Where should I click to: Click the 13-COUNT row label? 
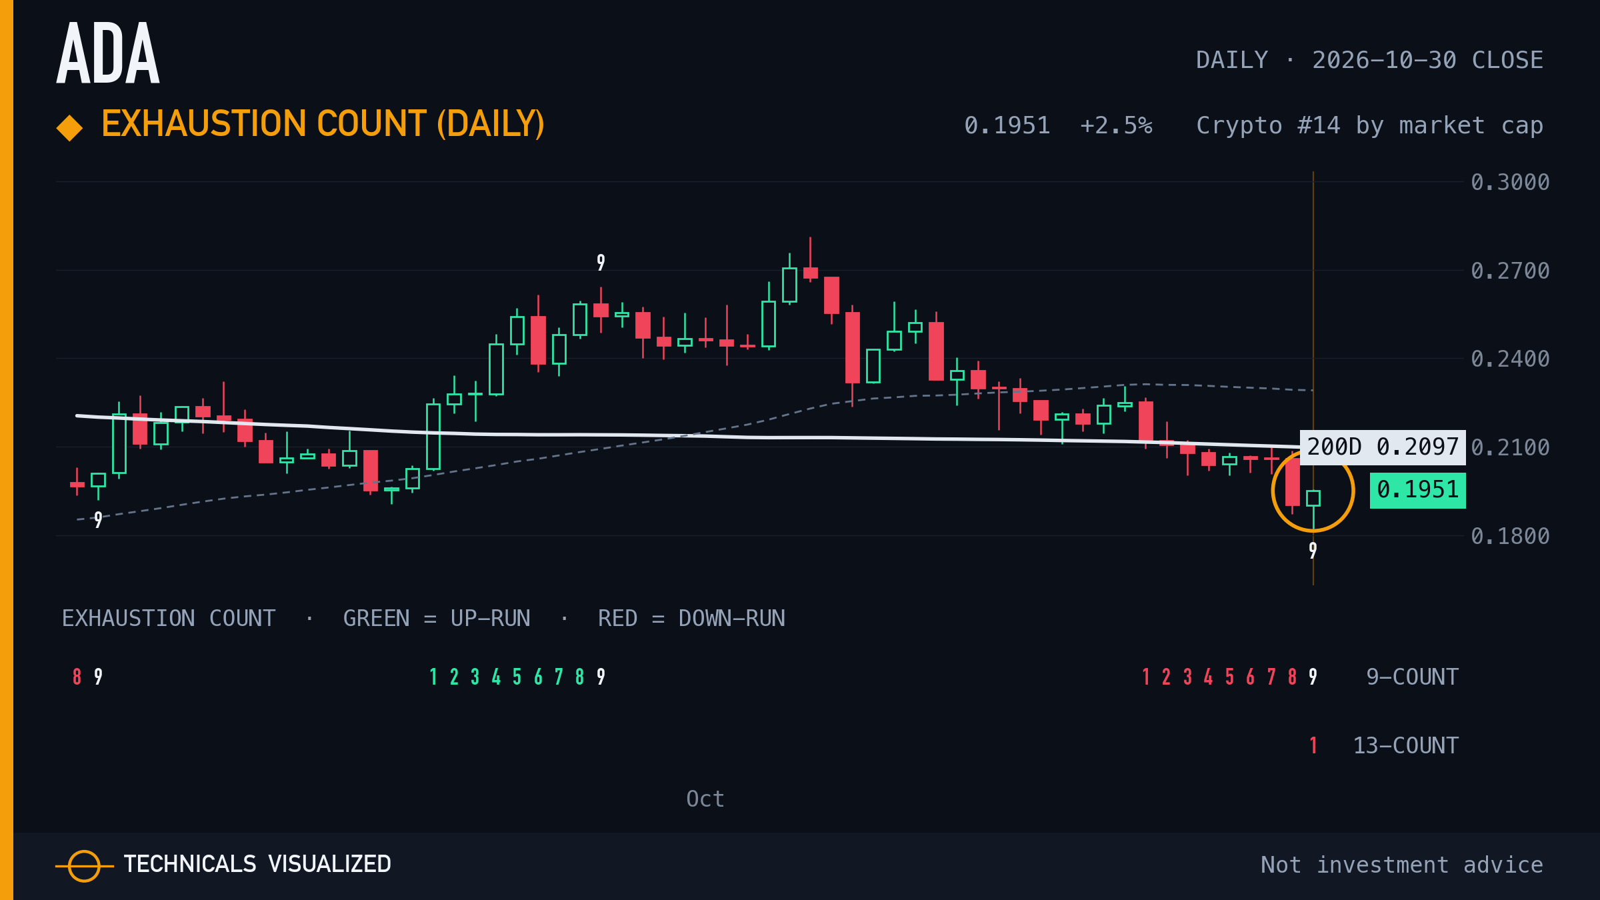[1405, 745]
